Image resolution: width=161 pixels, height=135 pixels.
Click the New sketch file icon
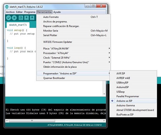pyautogui.click(x=21, y=18)
